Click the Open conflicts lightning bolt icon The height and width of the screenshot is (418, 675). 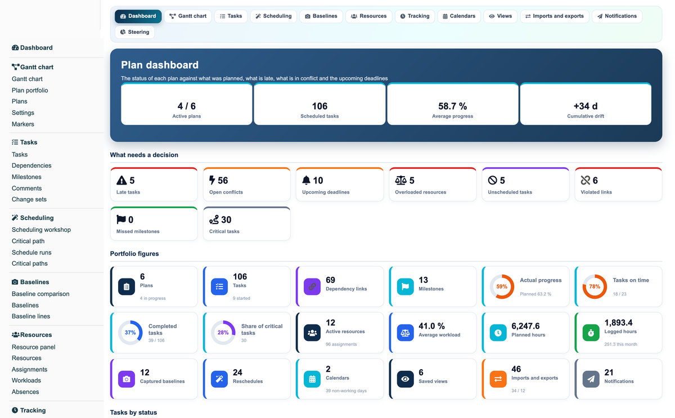click(x=212, y=181)
